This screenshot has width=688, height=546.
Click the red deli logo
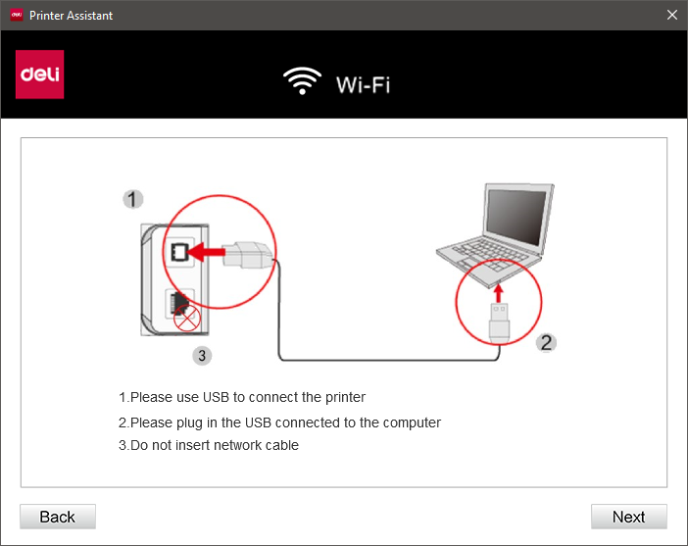pos(40,74)
